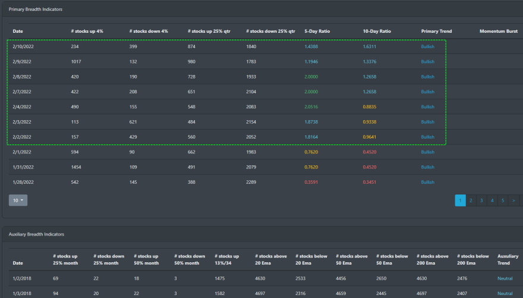Open the 10 rows-per-page dropdown
The height and width of the screenshot is (298, 523).
18,200
